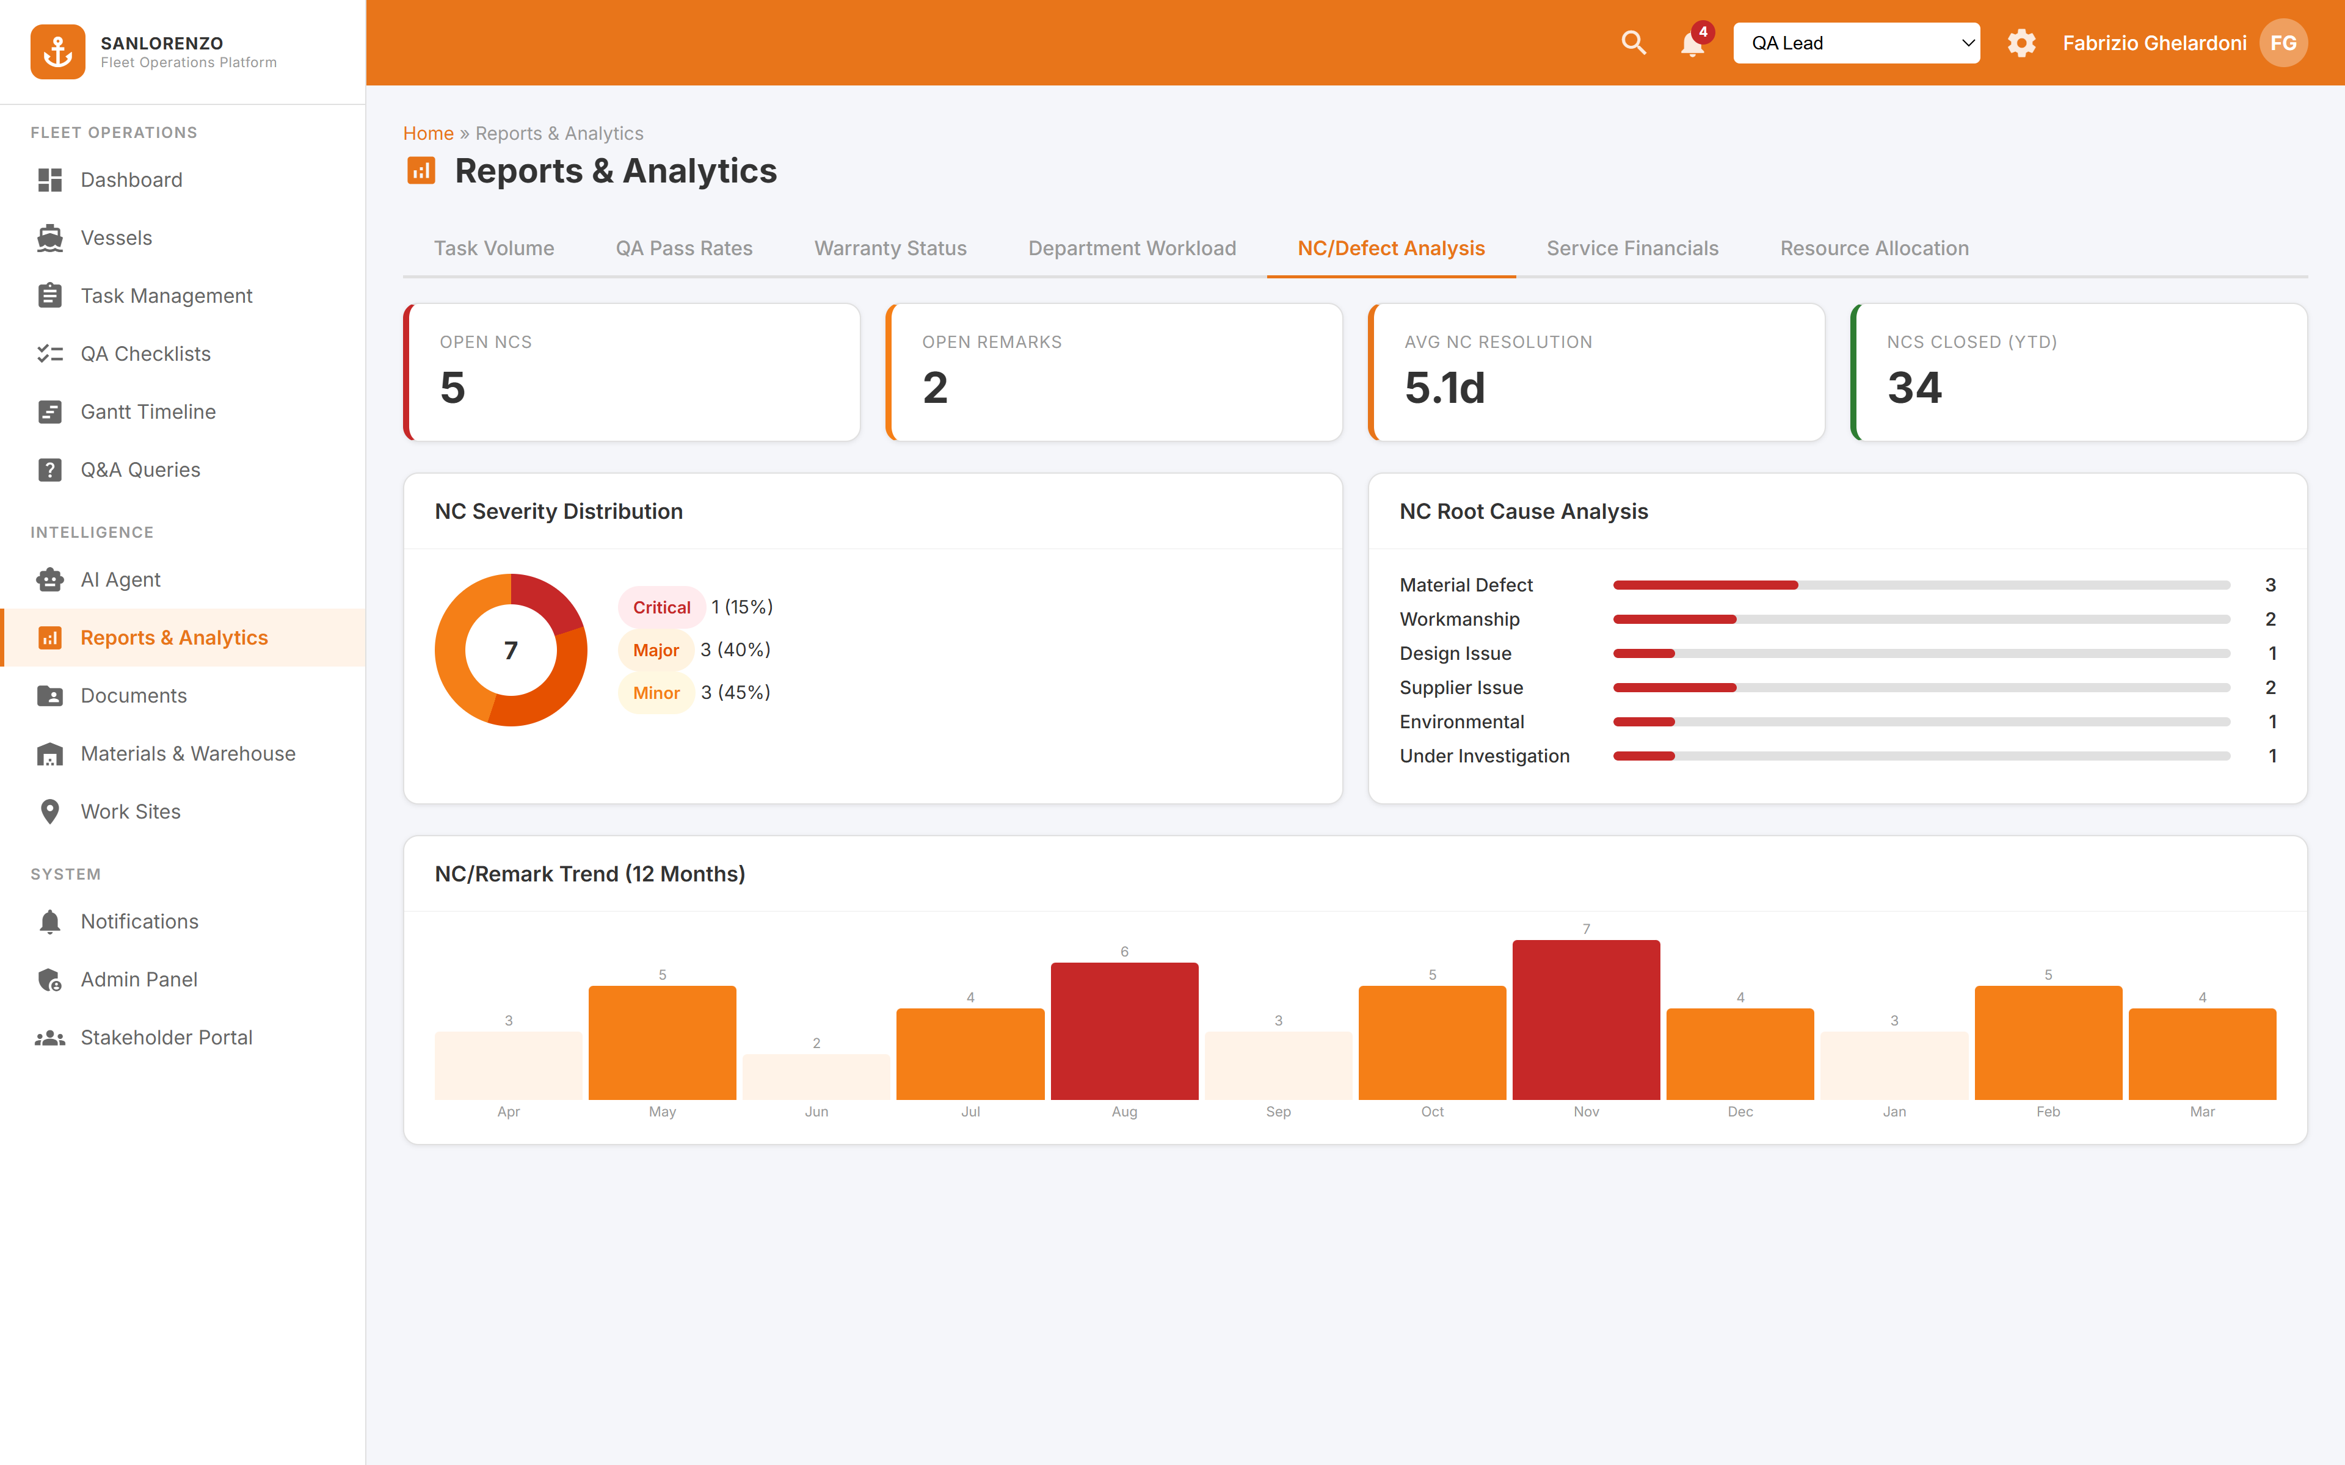Switch to the Task Volume tab
The height and width of the screenshot is (1465, 2345).
[x=493, y=248]
